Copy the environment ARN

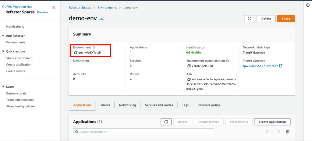click(x=189, y=79)
